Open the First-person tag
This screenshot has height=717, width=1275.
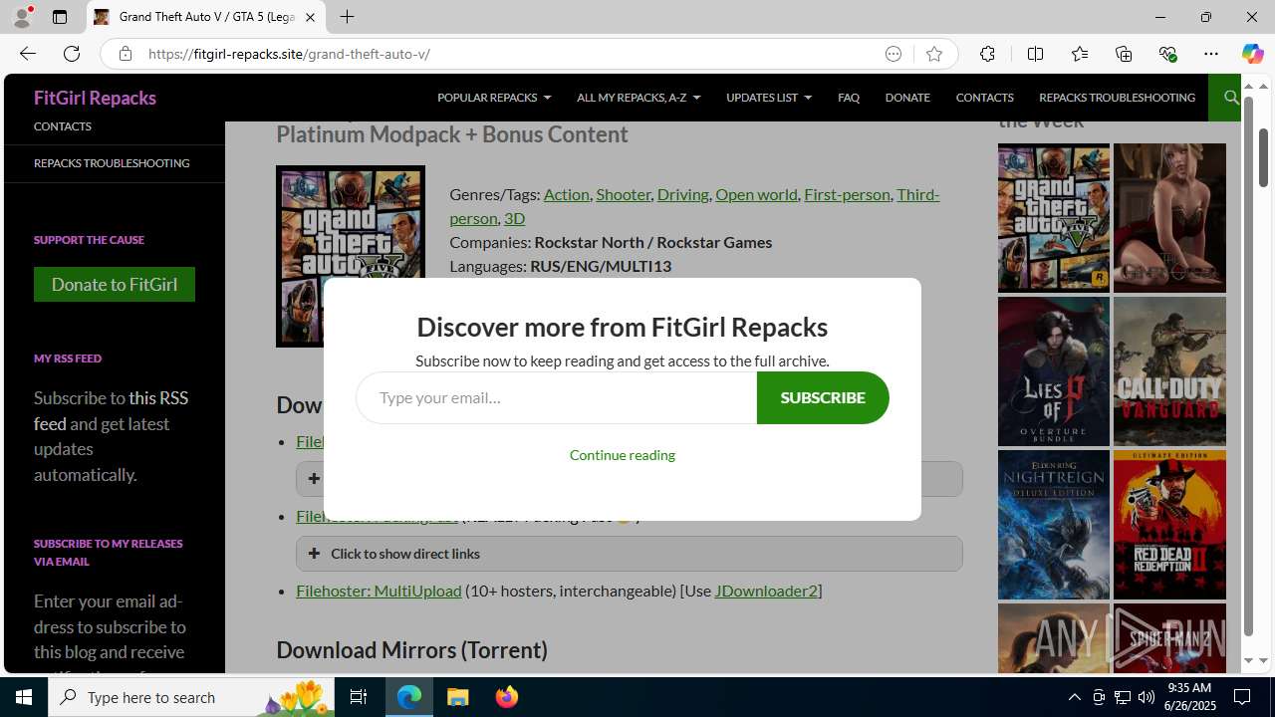click(x=847, y=194)
